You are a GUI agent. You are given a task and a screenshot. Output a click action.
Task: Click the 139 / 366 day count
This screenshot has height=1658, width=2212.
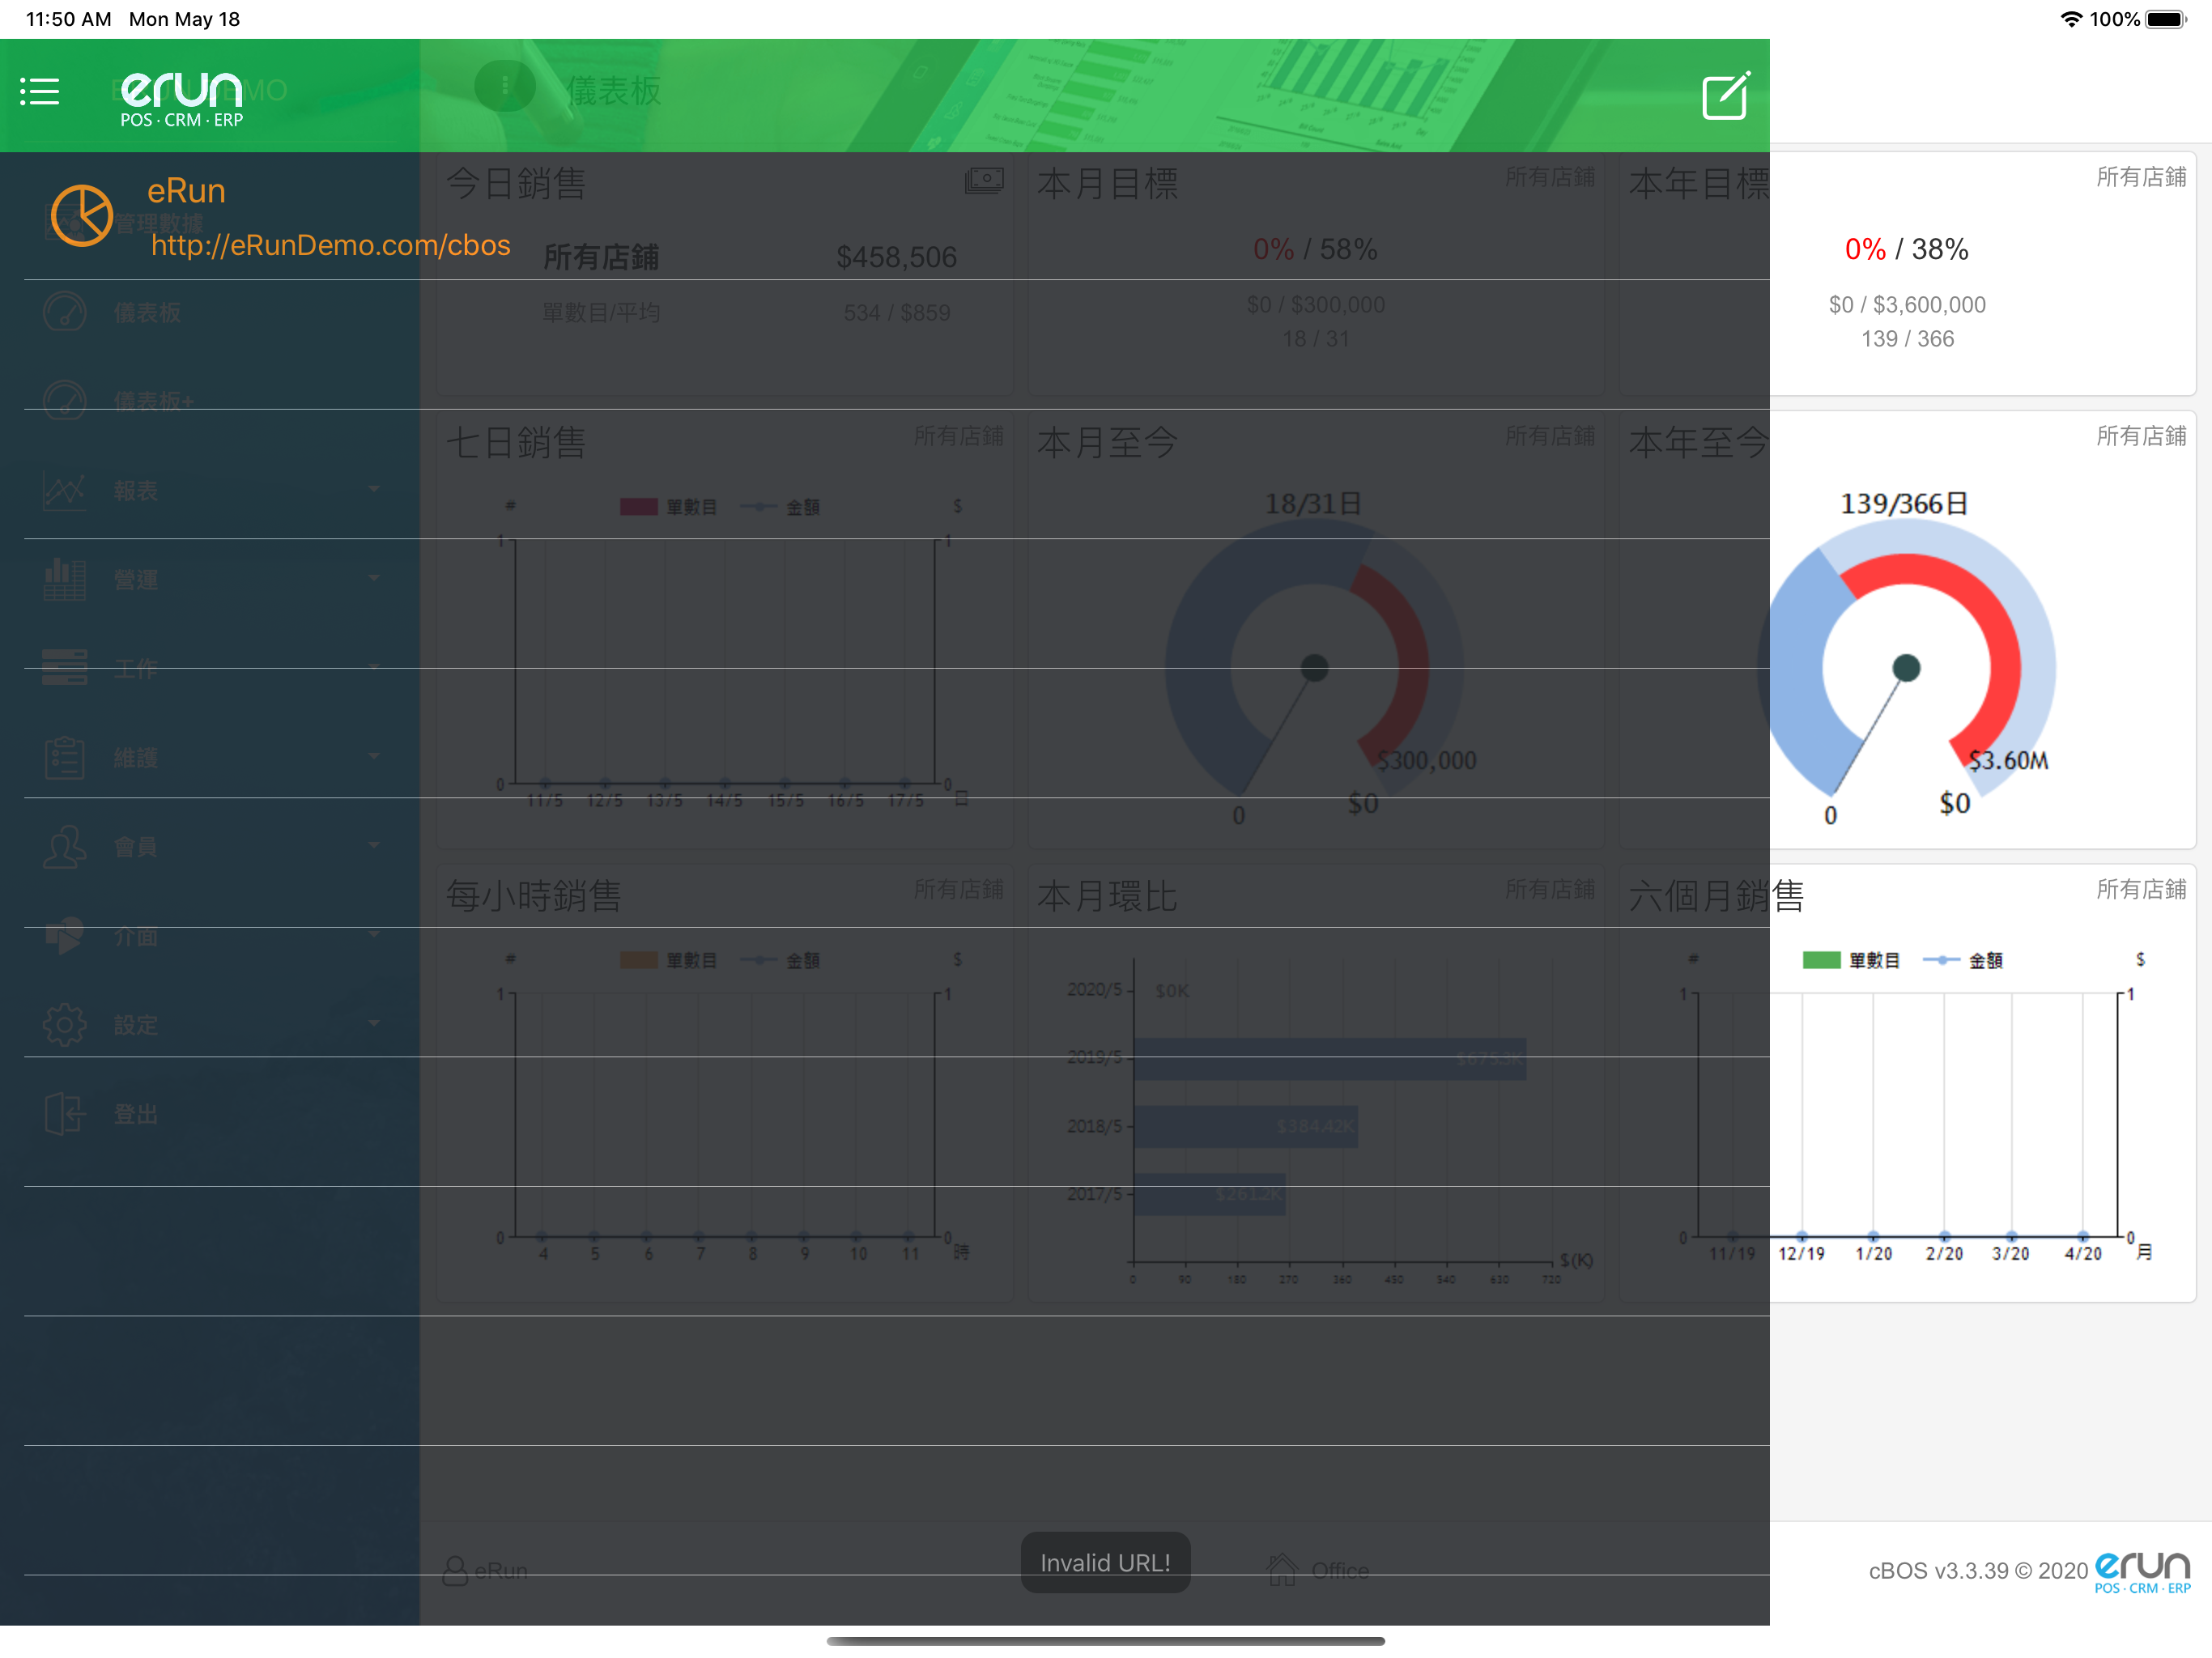1907,339
